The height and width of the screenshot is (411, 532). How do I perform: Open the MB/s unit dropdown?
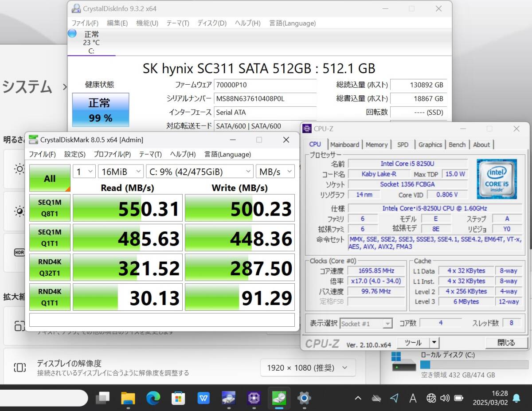click(x=275, y=172)
